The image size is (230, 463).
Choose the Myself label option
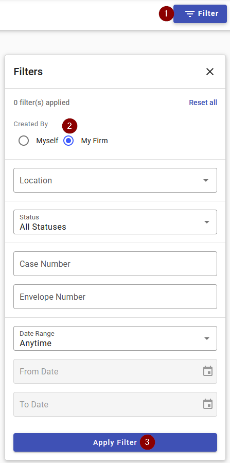click(47, 141)
